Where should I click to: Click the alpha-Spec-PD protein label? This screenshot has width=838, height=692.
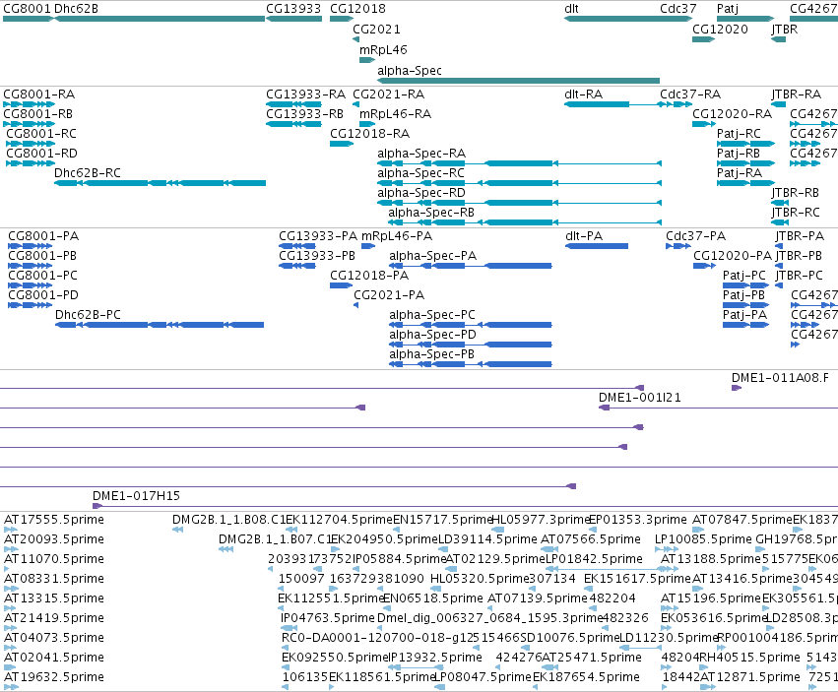[x=432, y=335]
